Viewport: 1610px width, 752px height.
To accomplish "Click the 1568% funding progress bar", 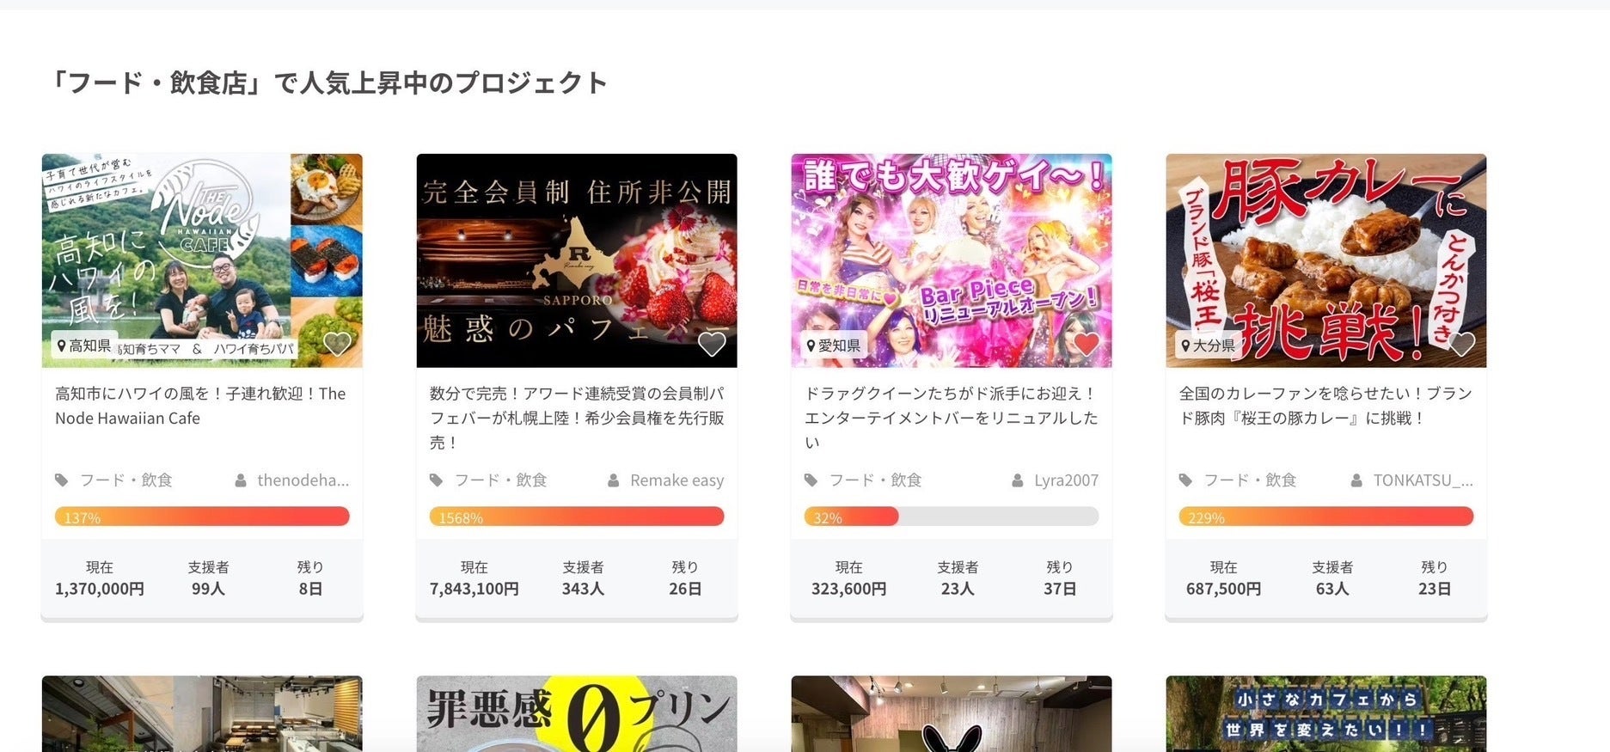I will tap(577, 517).
